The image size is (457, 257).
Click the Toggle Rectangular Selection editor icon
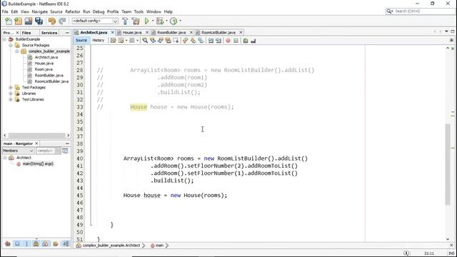tap(176, 41)
